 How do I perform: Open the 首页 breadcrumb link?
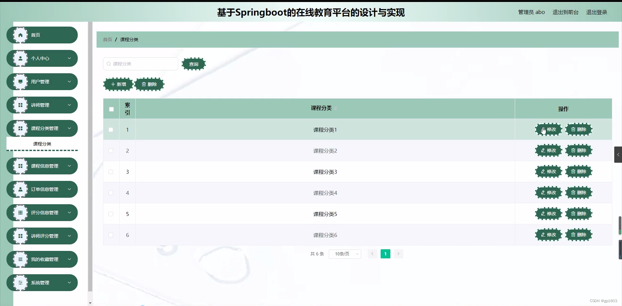pos(107,39)
